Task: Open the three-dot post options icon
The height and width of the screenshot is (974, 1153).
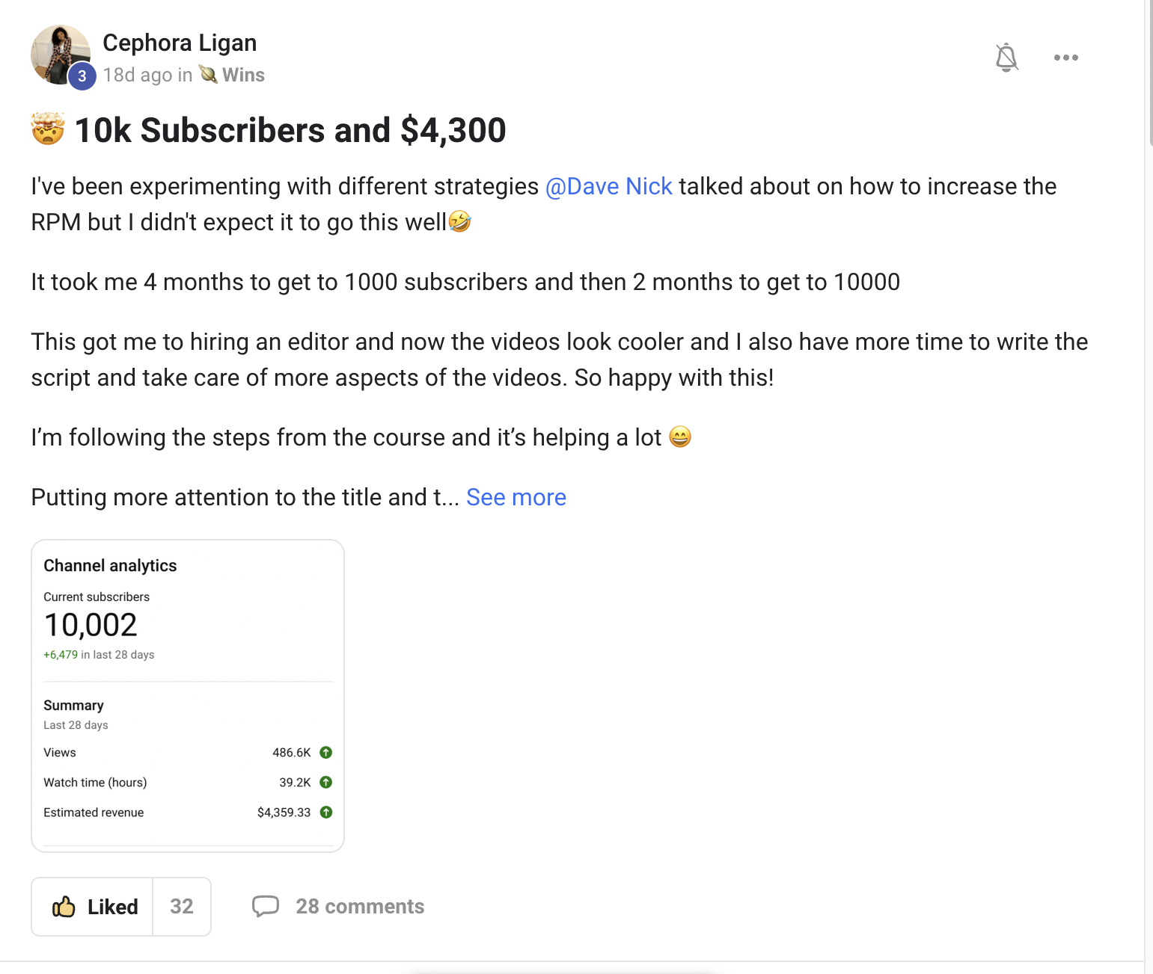Action: pyautogui.click(x=1065, y=58)
